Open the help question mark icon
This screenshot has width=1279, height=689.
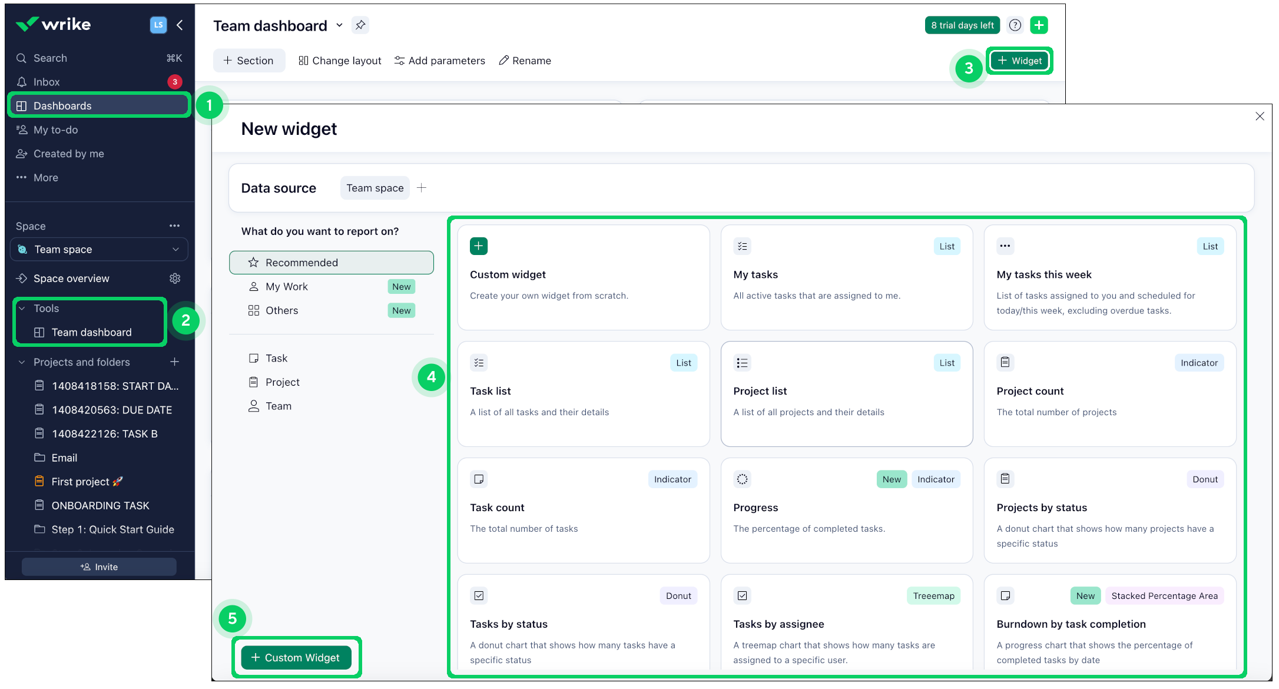pyautogui.click(x=1015, y=25)
